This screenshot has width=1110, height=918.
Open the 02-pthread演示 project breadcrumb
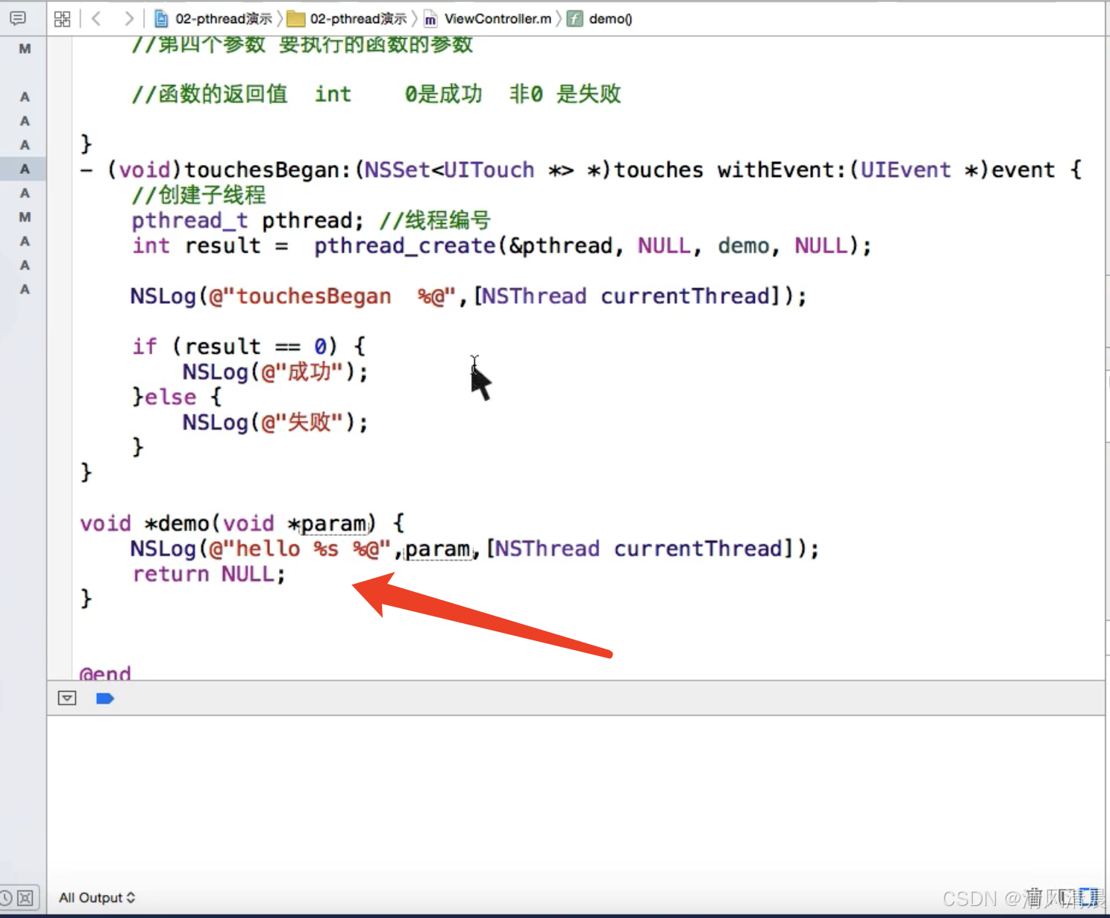click(x=224, y=19)
